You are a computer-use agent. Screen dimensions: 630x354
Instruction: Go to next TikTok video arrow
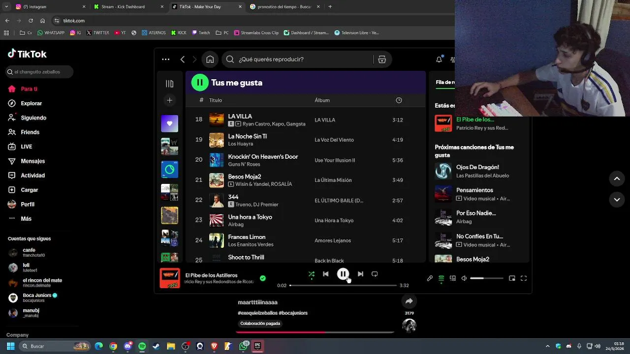617,200
